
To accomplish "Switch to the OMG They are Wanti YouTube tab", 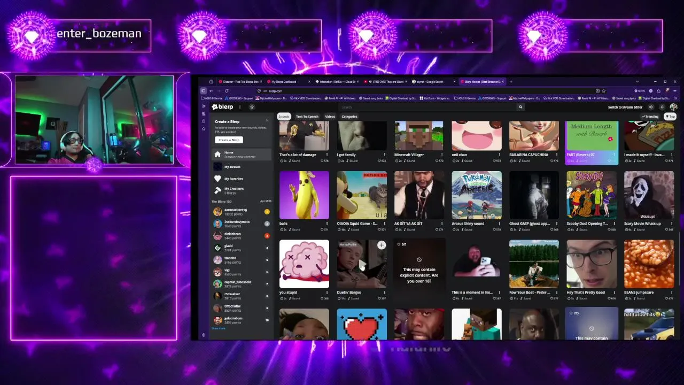I will click(x=386, y=82).
